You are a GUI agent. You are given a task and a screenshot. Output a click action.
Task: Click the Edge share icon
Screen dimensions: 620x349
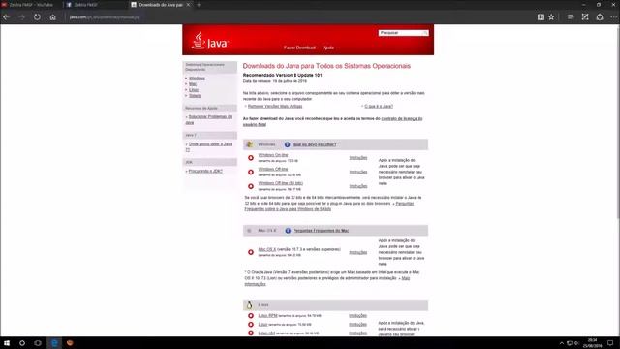pyautogui.click(x=600, y=17)
